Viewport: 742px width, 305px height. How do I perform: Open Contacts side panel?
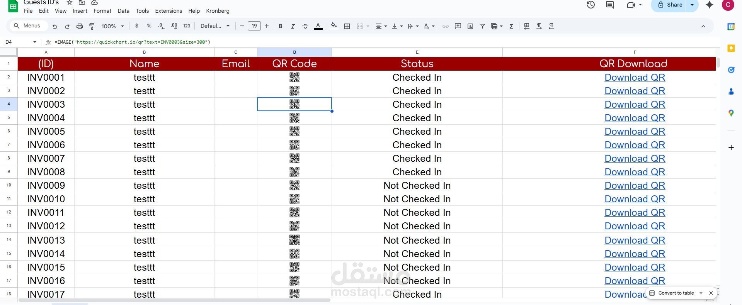click(731, 91)
